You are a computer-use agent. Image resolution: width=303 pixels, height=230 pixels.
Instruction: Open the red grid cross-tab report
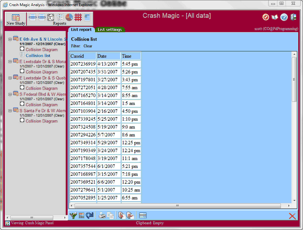pyautogui.click(x=78, y=17)
